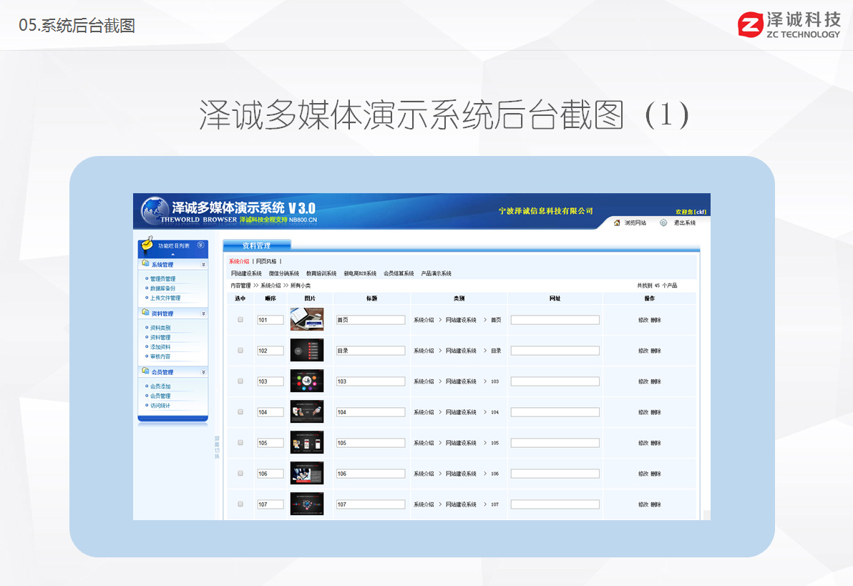
Task: Click the folder icon beside 系统管理
Action: click(x=145, y=264)
